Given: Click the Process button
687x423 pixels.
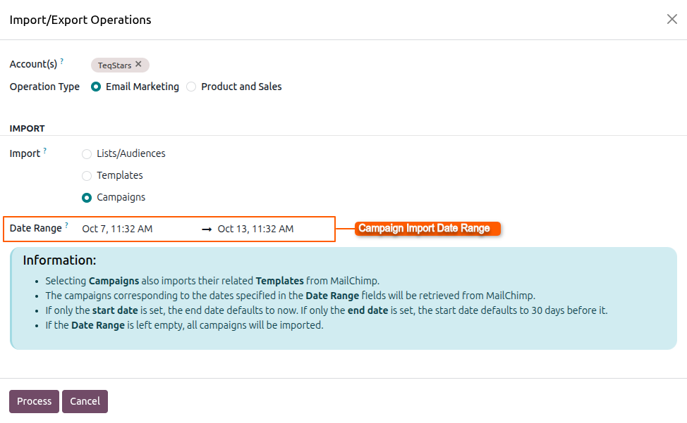Looking at the screenshot, I should pos(34,401).
